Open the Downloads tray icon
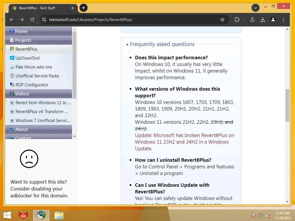This screenshot has height=221, width=295. coord(263,20)
